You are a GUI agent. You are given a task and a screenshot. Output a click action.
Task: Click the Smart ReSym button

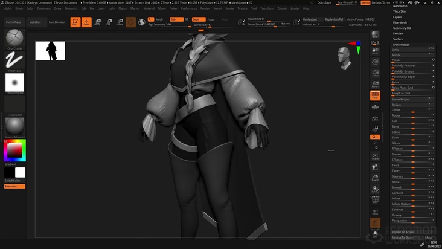coord(413,99)
